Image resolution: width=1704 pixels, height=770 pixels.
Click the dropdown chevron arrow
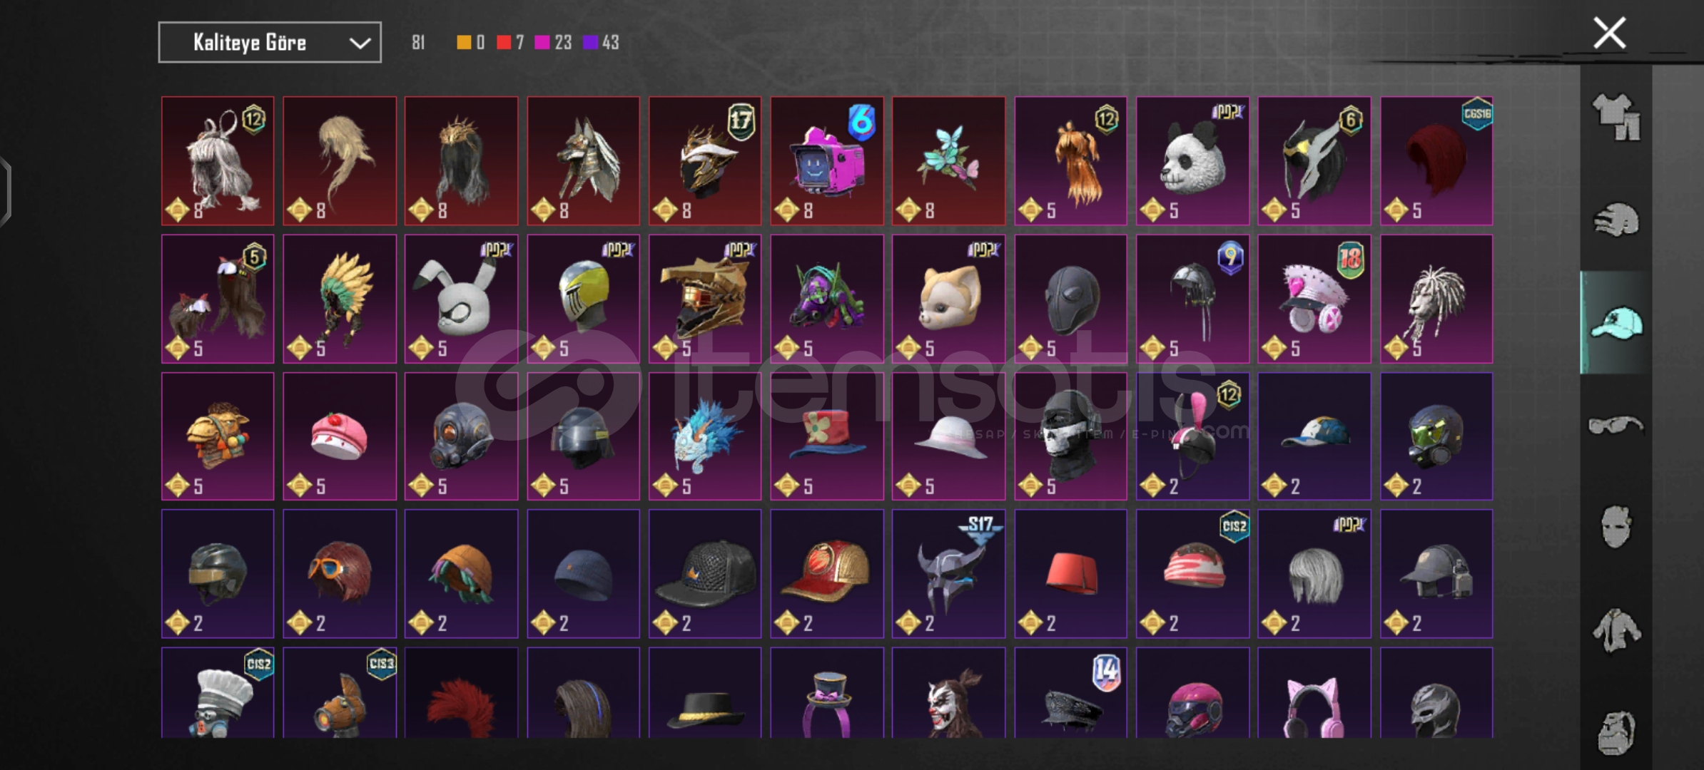[x=360, y=43]
